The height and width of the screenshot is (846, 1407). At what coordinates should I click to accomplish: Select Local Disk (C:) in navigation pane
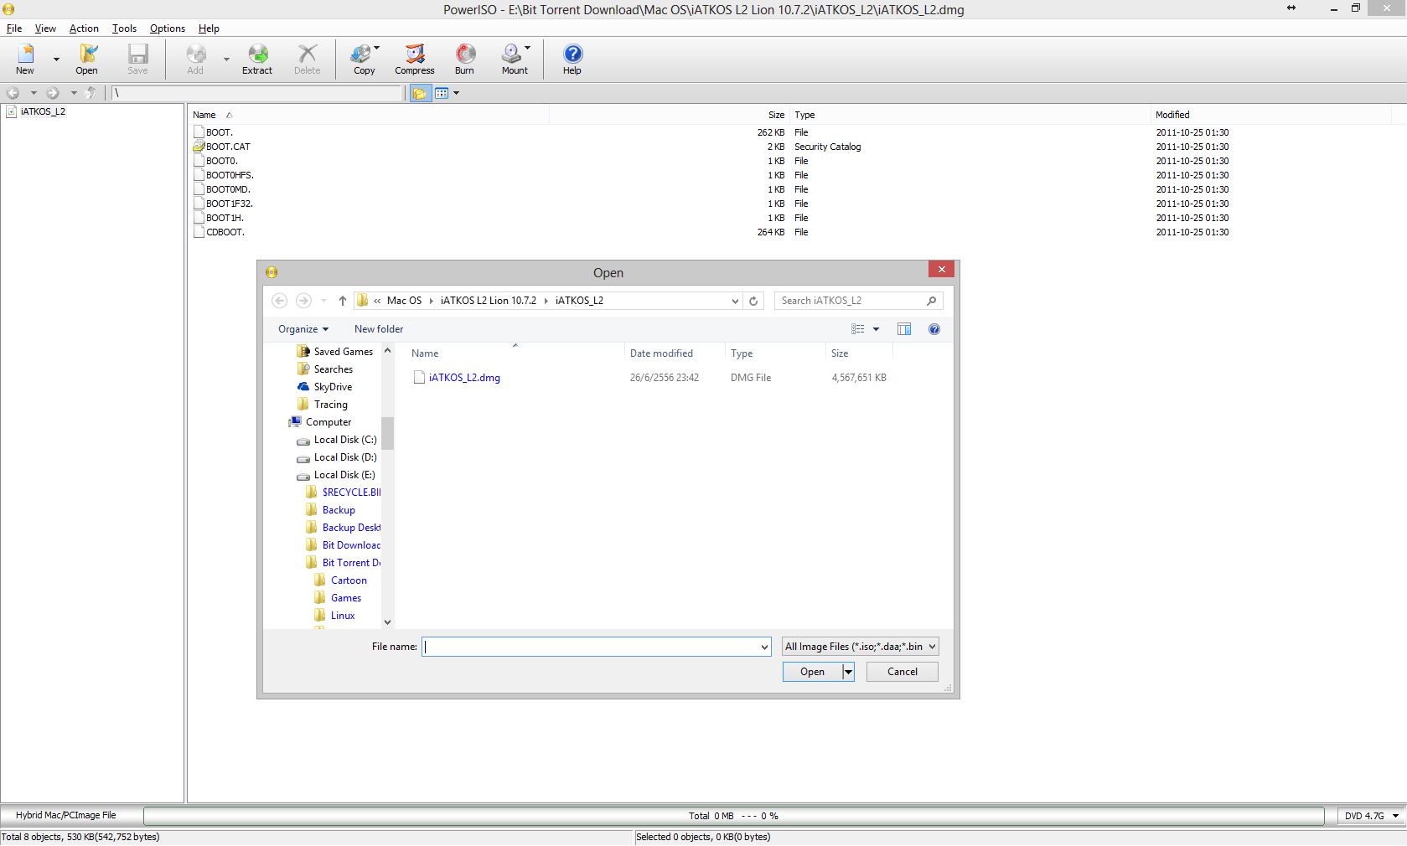(345, 440)
